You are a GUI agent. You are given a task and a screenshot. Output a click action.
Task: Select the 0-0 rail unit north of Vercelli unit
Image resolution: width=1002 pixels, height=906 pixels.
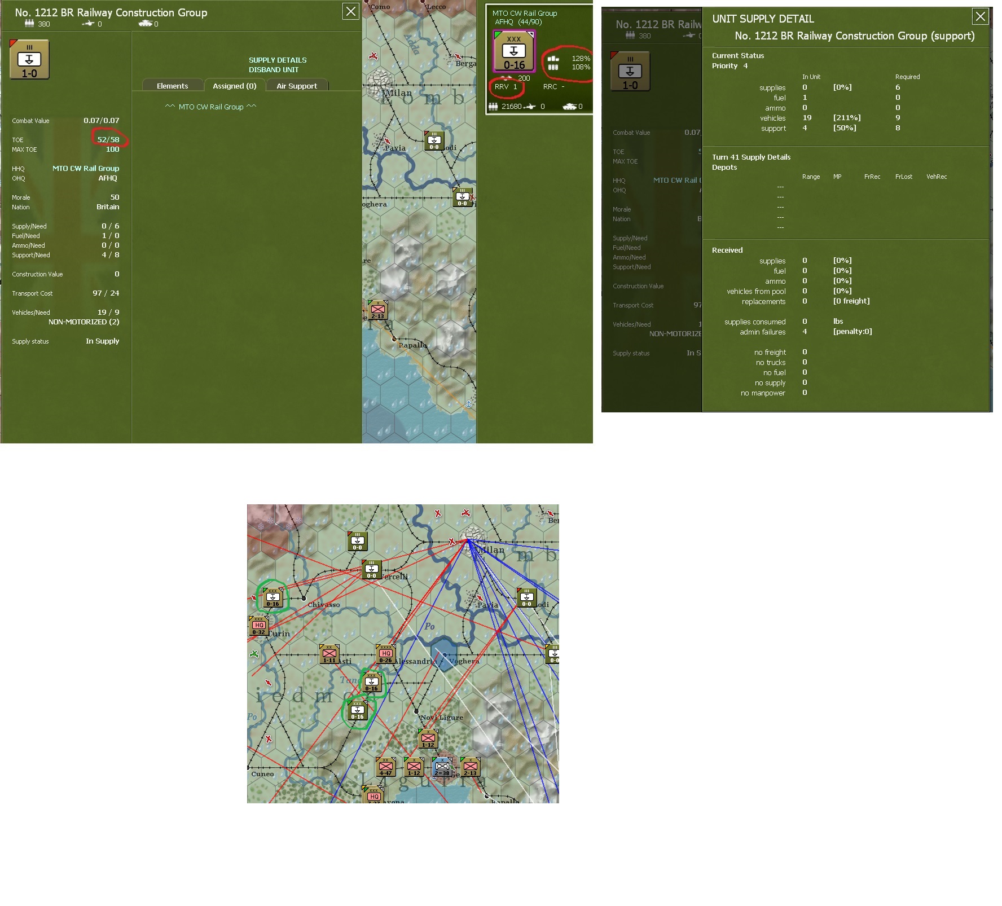357,541
